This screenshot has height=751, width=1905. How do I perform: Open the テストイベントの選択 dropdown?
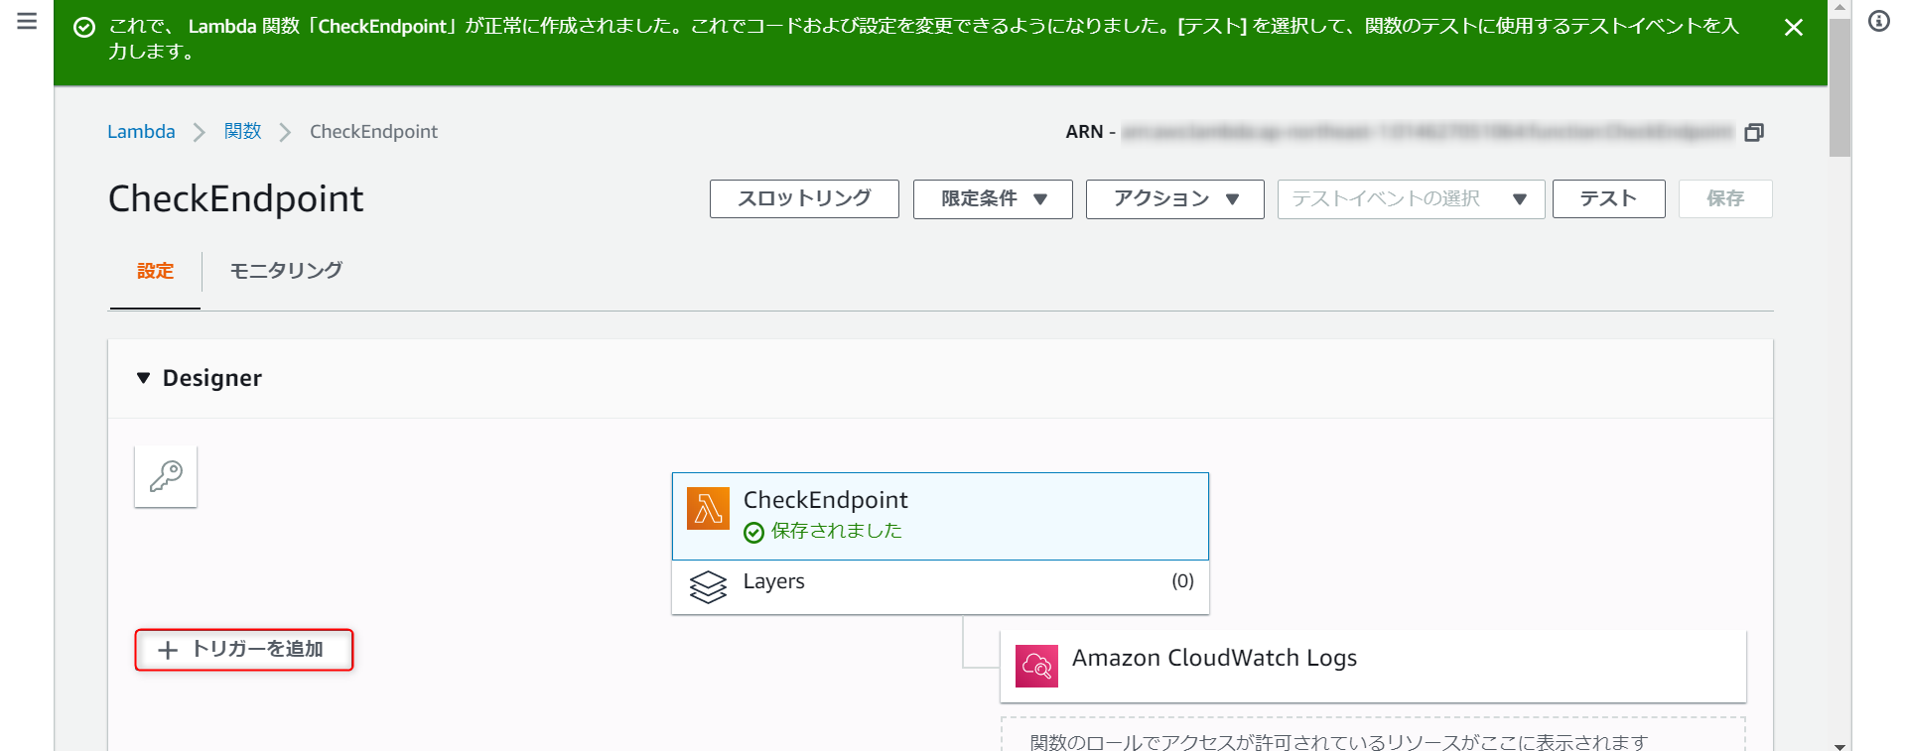pos(1411,198)
